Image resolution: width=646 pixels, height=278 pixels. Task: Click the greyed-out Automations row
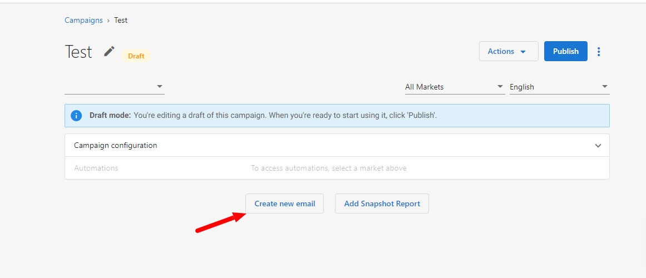point(337,168)
